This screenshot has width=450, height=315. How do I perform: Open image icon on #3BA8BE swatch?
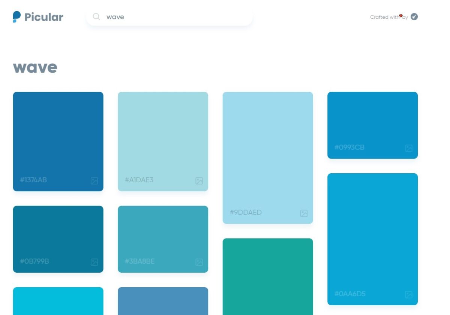click(x=199, y=262)
